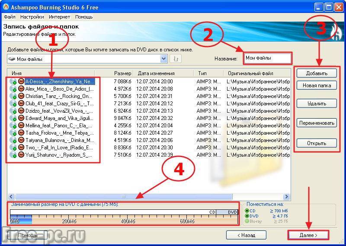346x246 pixels.
Task: Click the AIMP icon next to Alex_Mica file
Action: (21, 88)
